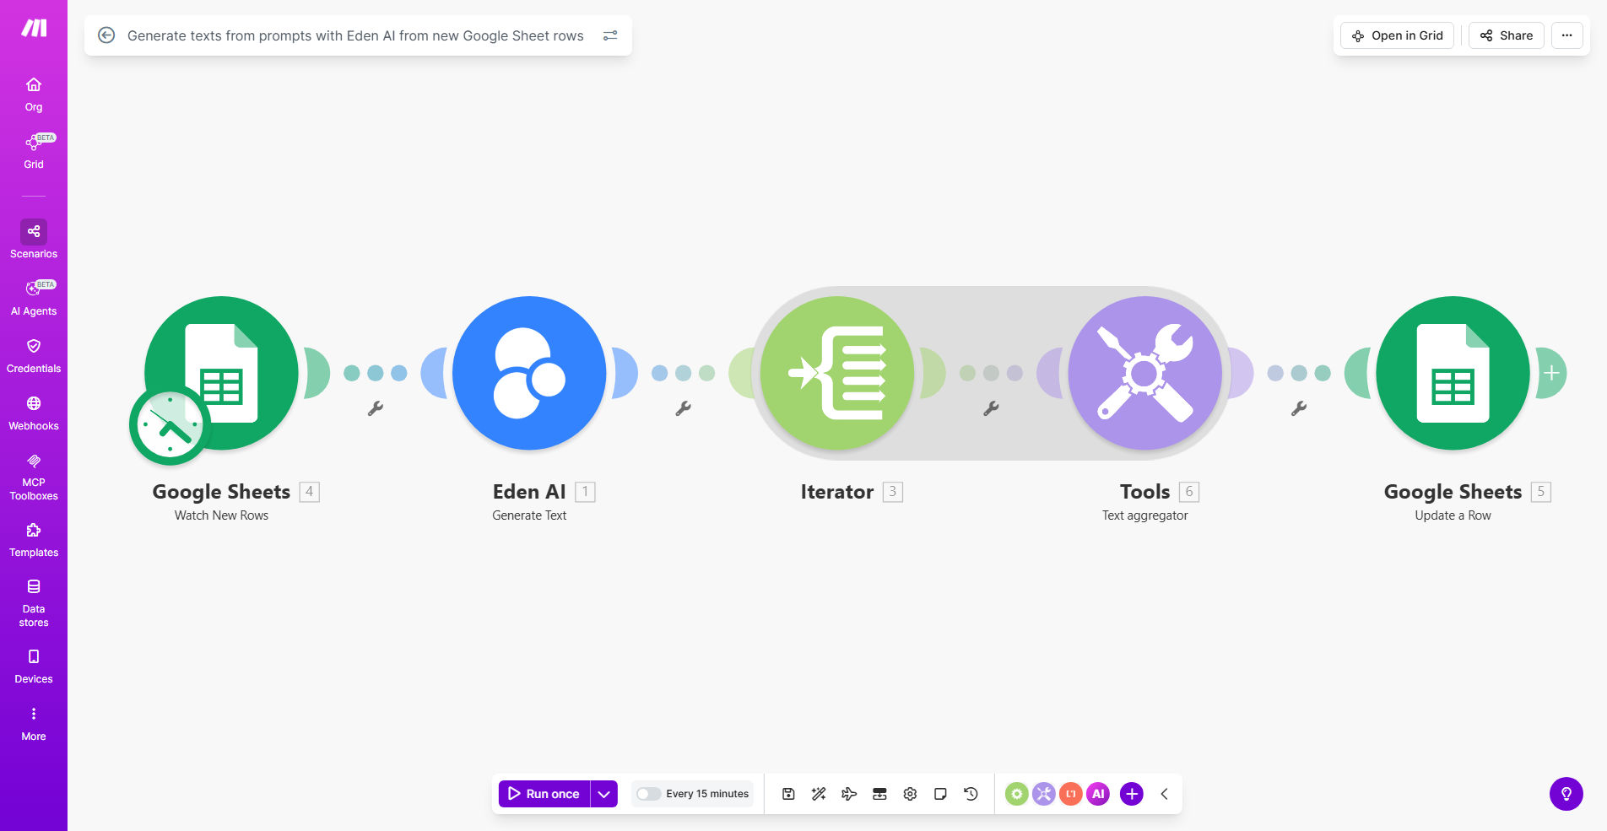Open the notes icon in the toolbar
The width and height of the screenshot is (1607, 831).
coord(940,794)
